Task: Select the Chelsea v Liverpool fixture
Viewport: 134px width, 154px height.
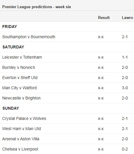Action: 20,149
